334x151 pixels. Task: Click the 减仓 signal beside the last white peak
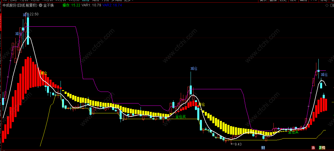pyautogui.click(x=324, y=74)
